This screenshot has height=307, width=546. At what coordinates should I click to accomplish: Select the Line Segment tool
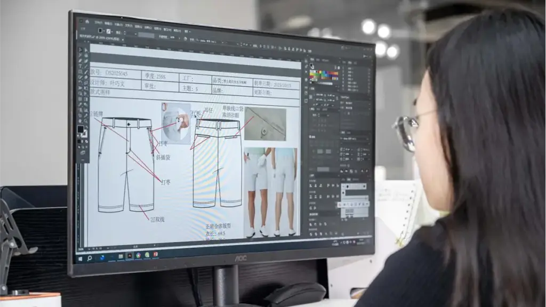(86, 66)
